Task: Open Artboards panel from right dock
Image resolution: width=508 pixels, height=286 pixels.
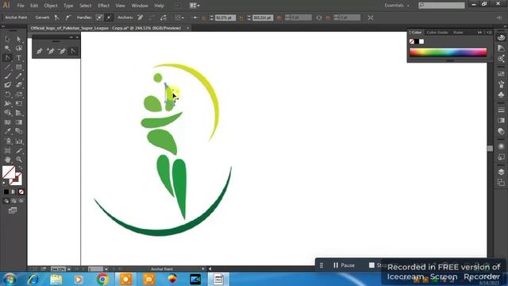Action: click(501, 183)
